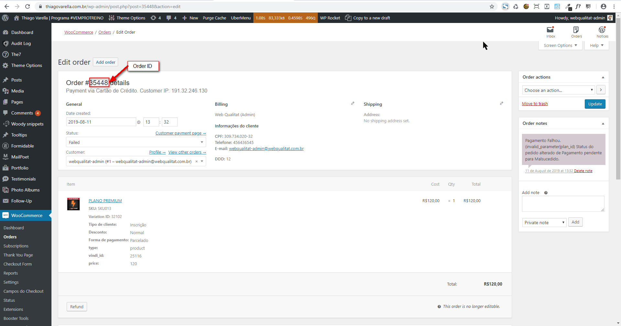This screenshot has height=326, width=621.
Task: Click the minute field showing 32
Action: point(170,122)
